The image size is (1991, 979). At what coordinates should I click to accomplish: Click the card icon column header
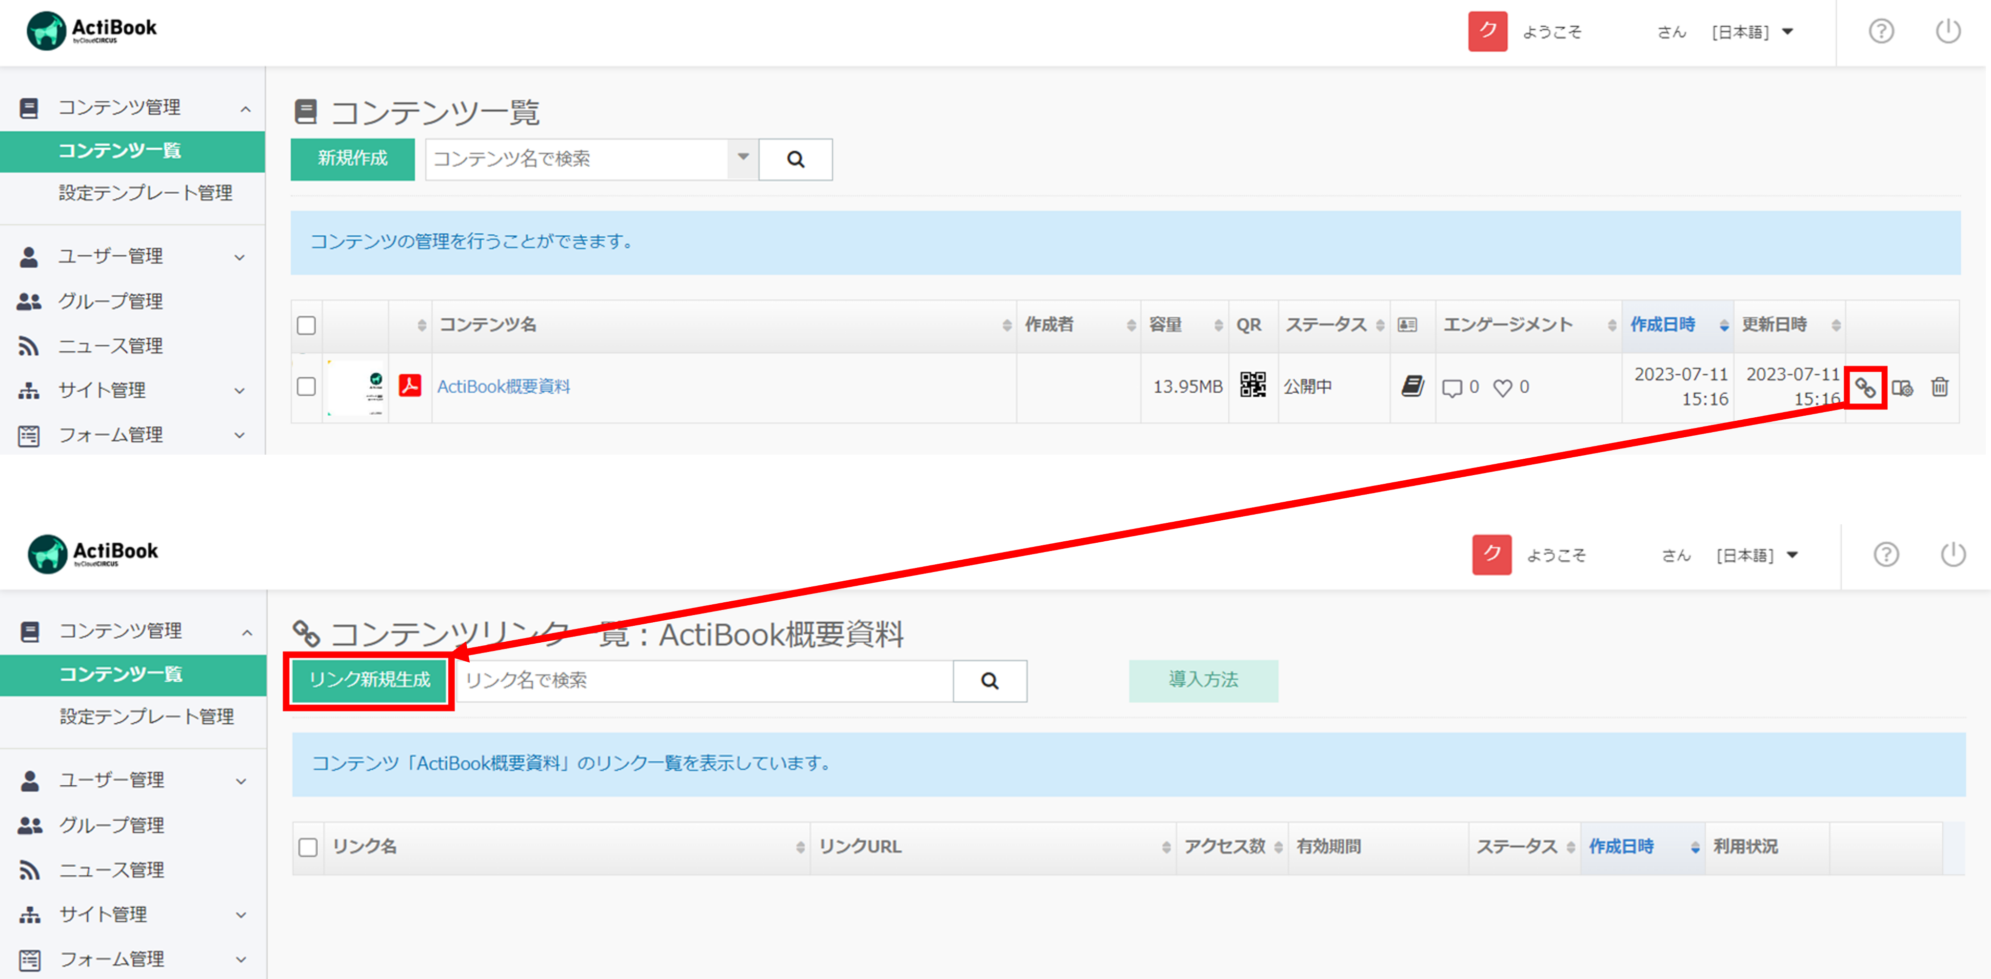[x=1407, y=325]
